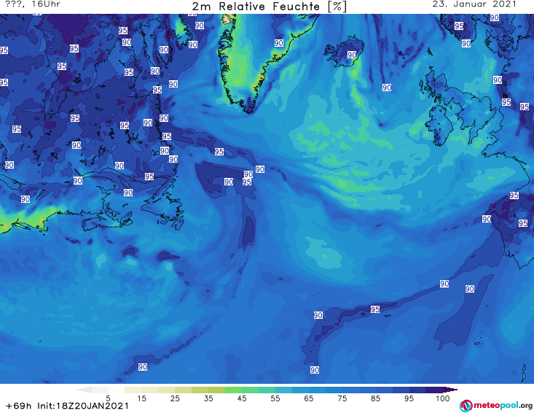Click the '95' label on the long southern Atlantic band
Screen dimensions: 534x413
tap(375, 309)
